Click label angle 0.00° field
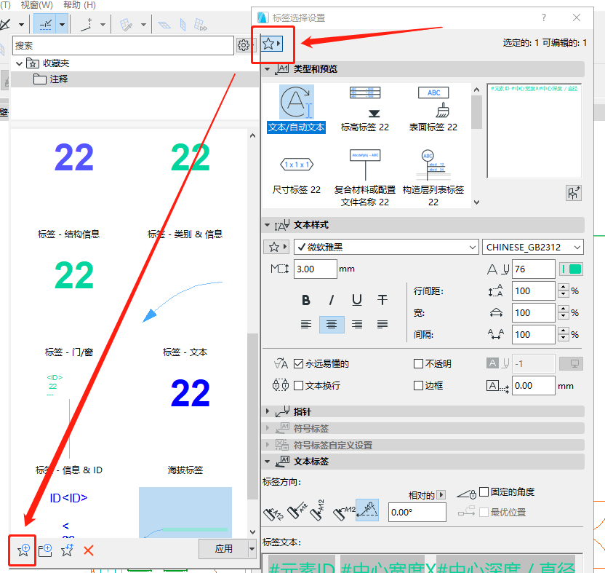 [x=417, y=513]
